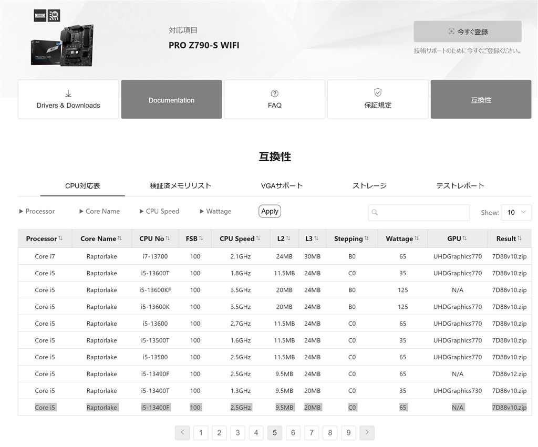Viewport: 538px width, 447px height.
Task: Go to page 9 of the CPU table
Action: pyautogui.click(x=348, y=432)
